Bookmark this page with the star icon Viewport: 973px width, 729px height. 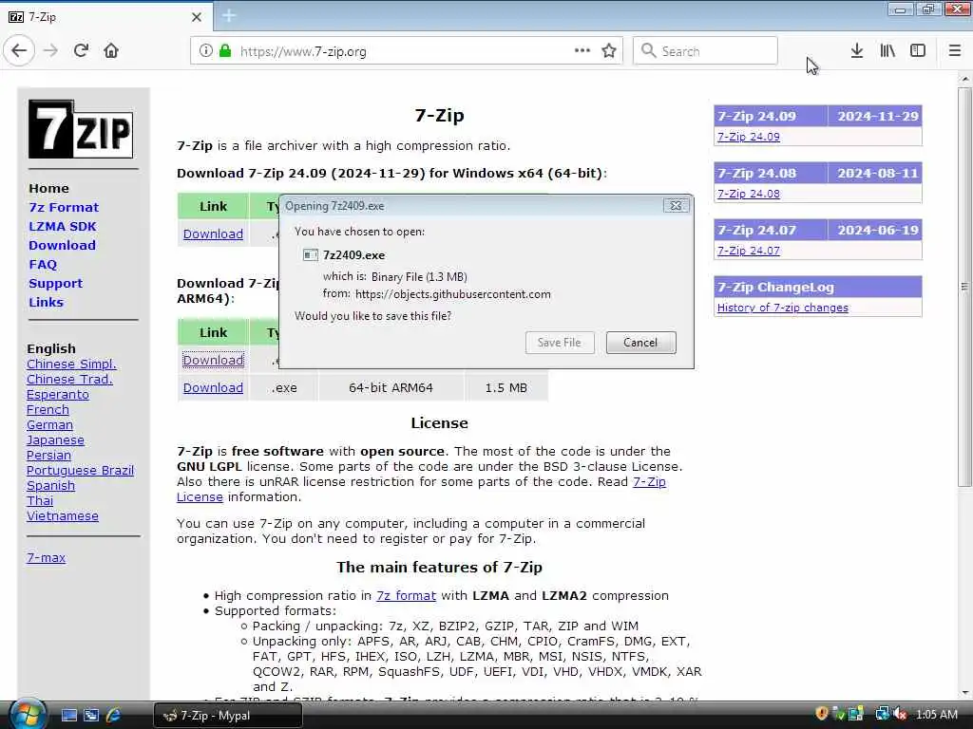pyautogui.click(x=609, y=50)
